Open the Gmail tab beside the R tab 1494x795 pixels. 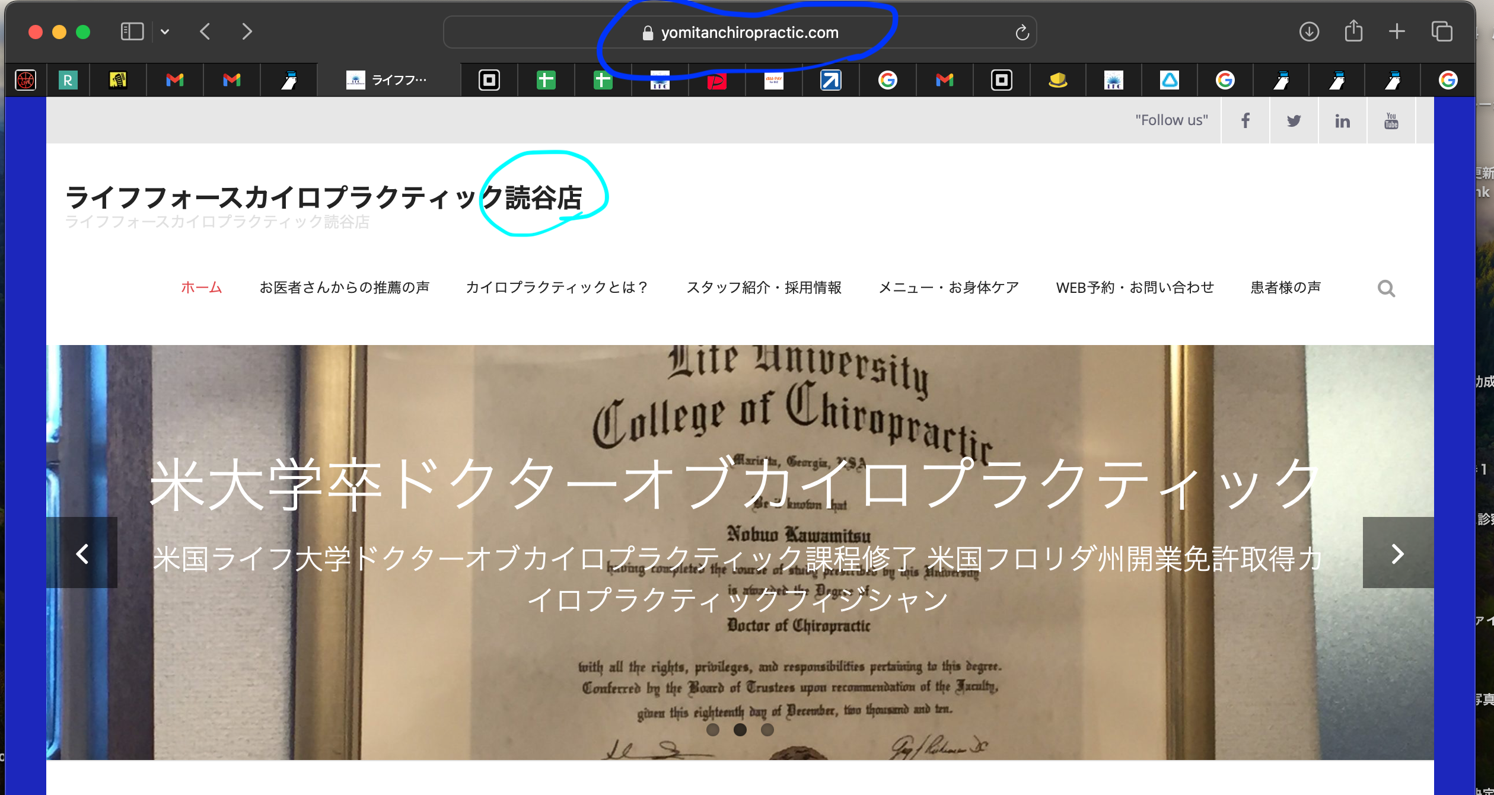pyautogui.click(x=175, y=80)
